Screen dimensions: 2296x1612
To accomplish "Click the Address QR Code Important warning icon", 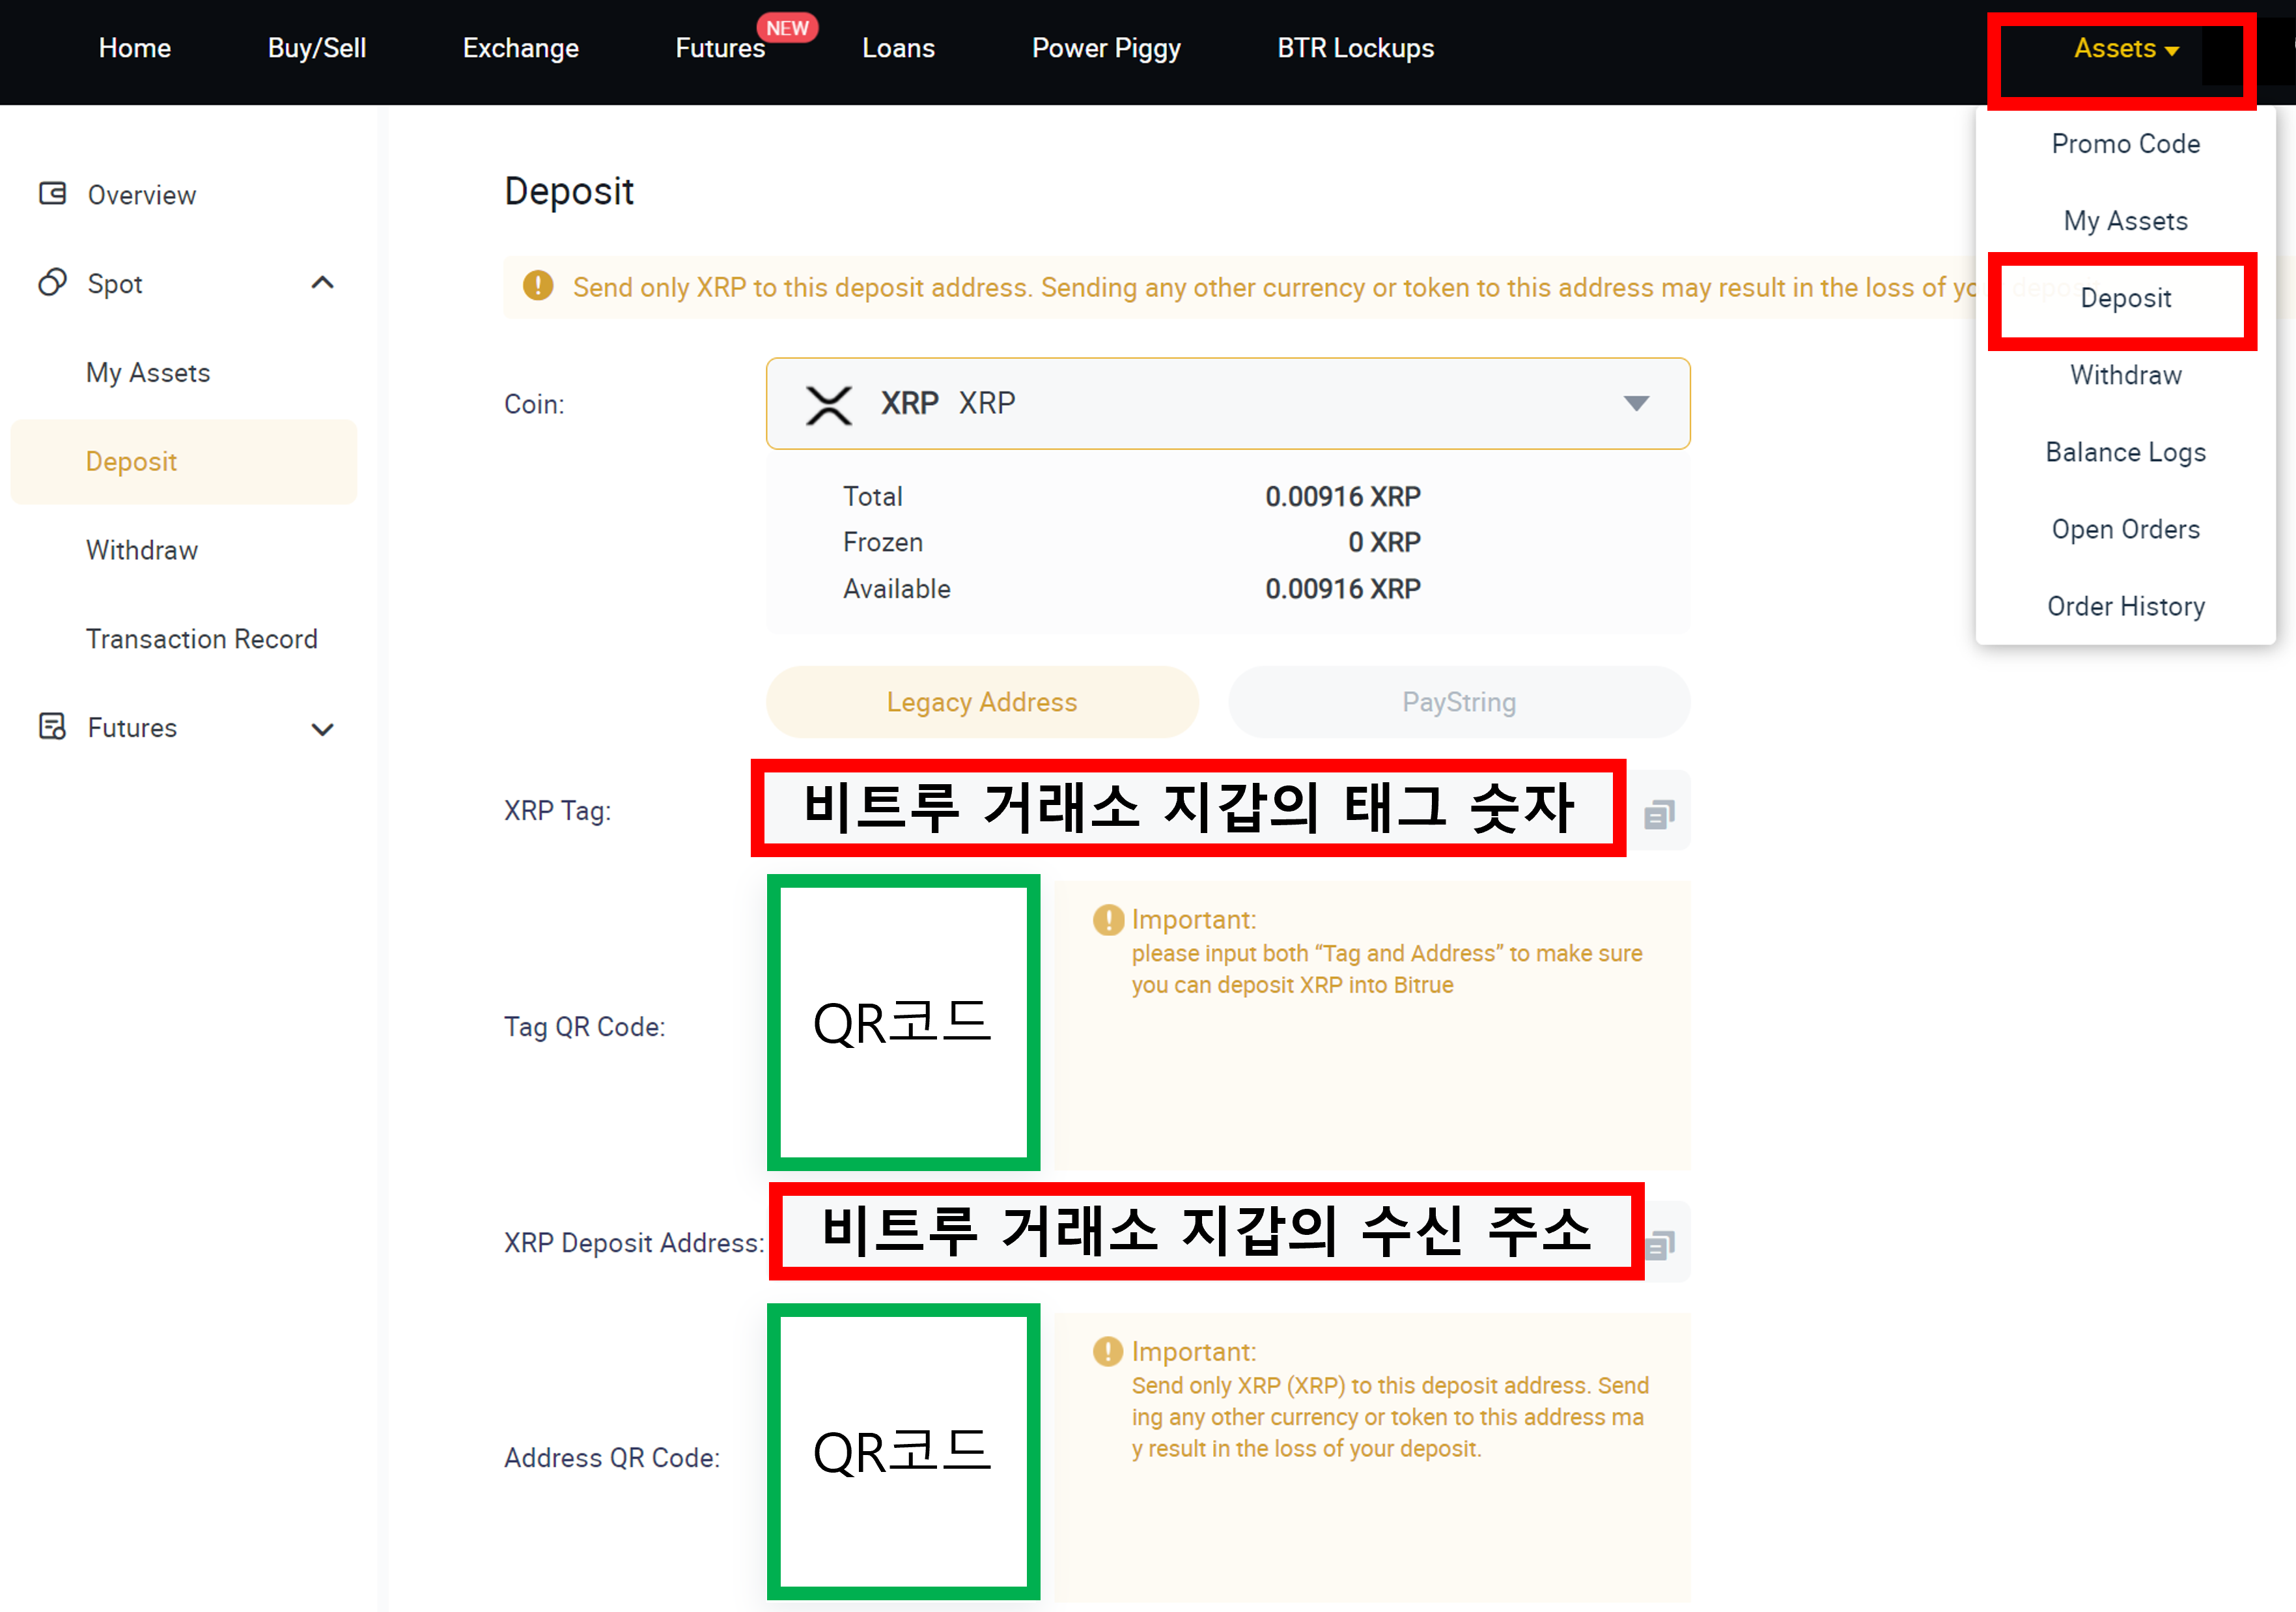I will point(1108,1351).
